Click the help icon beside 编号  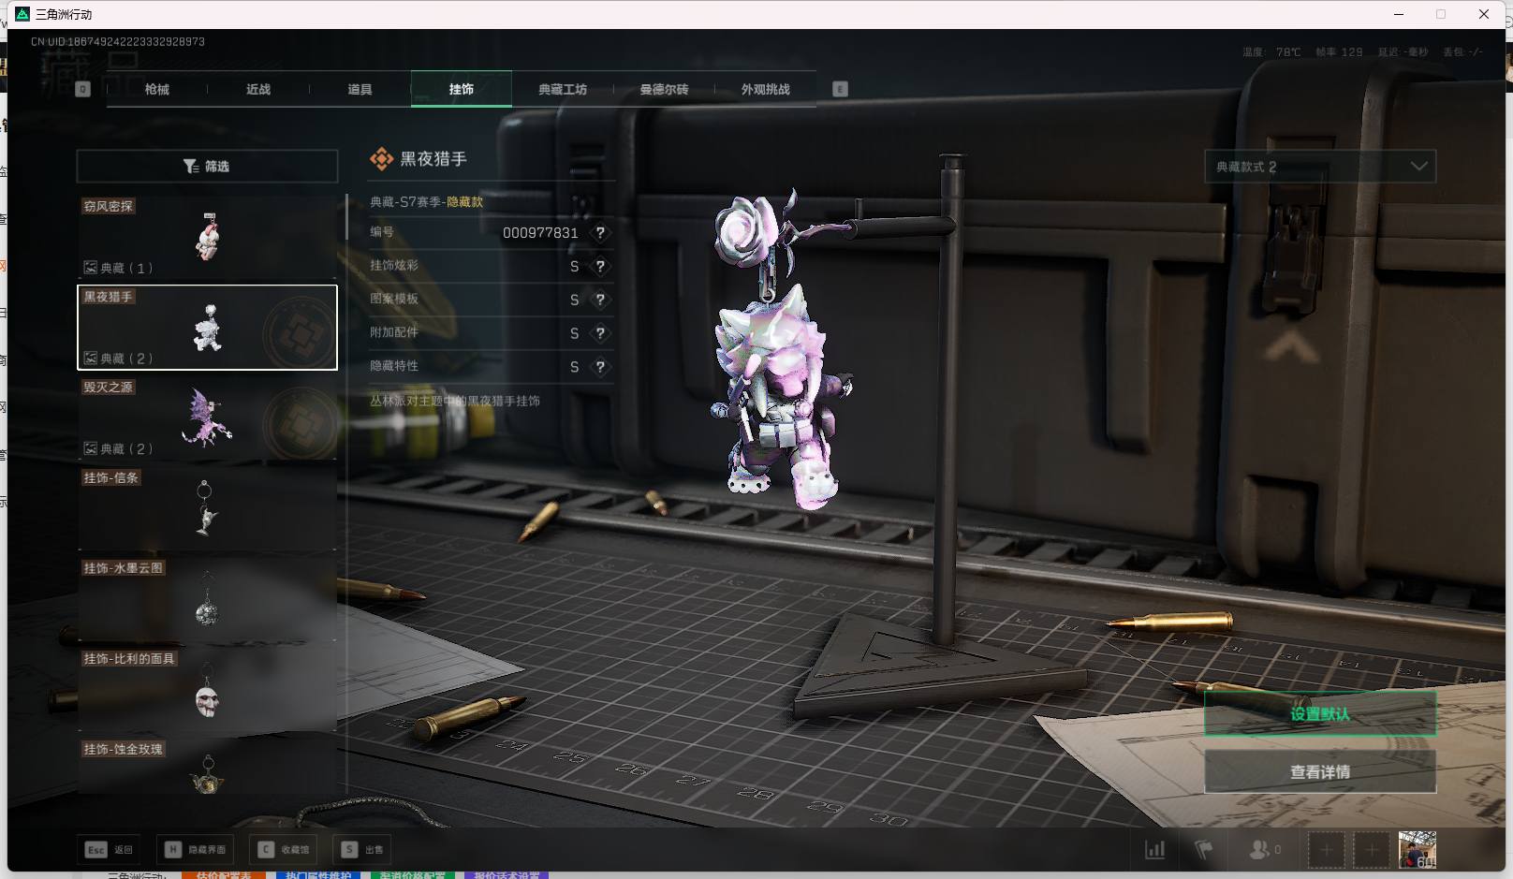(600, 233)
